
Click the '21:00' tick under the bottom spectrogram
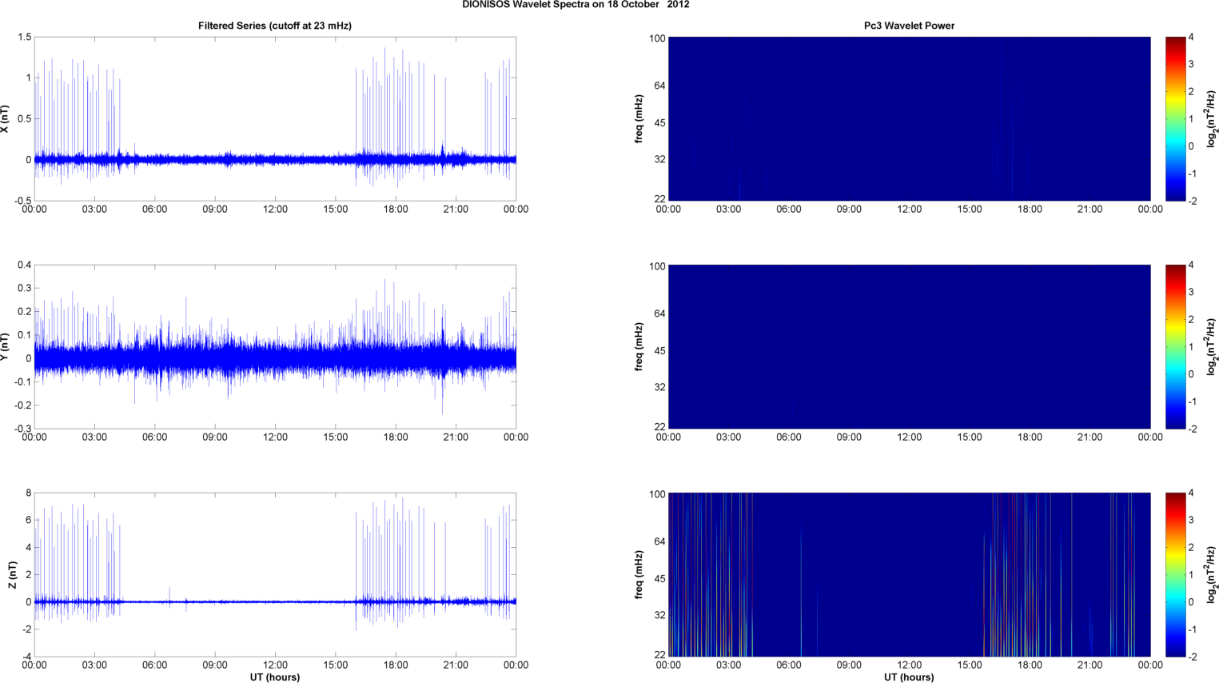tap(1090, 665)
